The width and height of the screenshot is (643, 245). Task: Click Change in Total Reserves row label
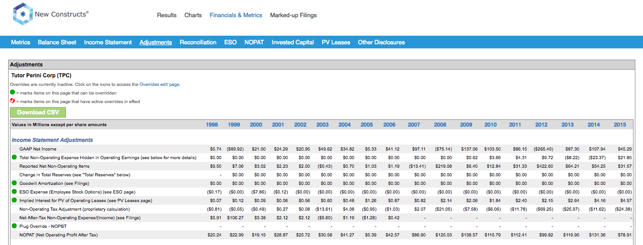pyautogui.click(x=75, y=175)
